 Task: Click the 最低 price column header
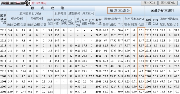pos(113,24)
